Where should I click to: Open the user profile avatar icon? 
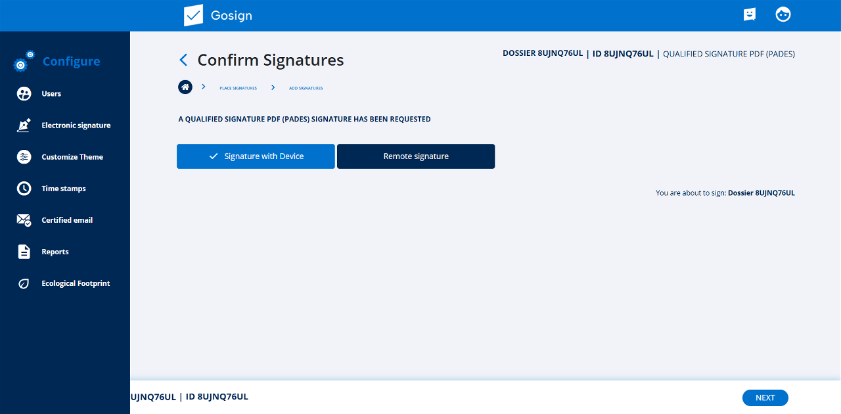[x=783, y=14]
